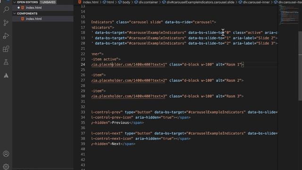Open the Source Control view
This screenshot has width=302, height=170.
(6, 23)
